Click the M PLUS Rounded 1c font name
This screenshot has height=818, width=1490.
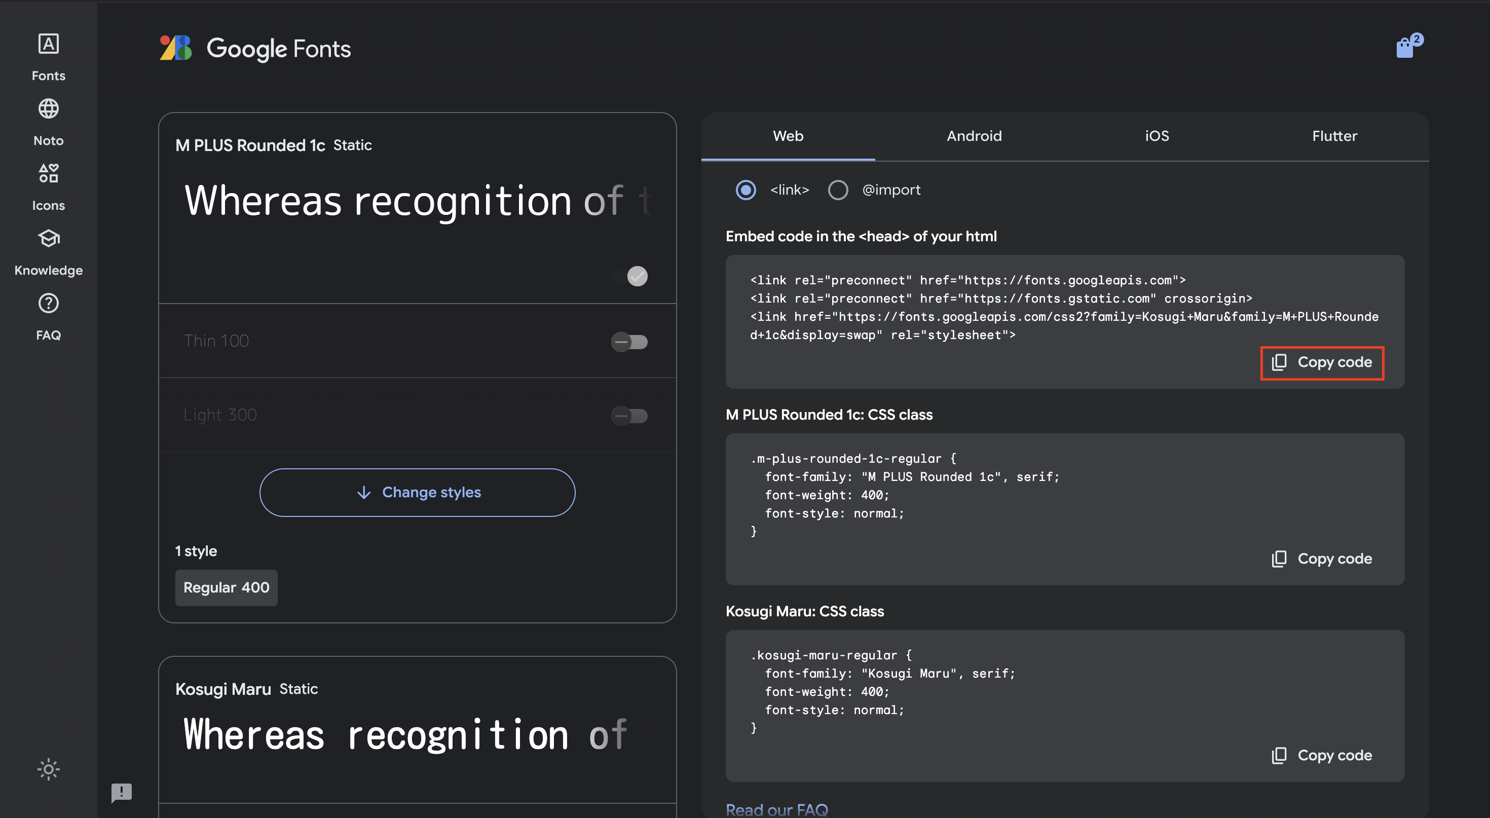pos(250,145)
